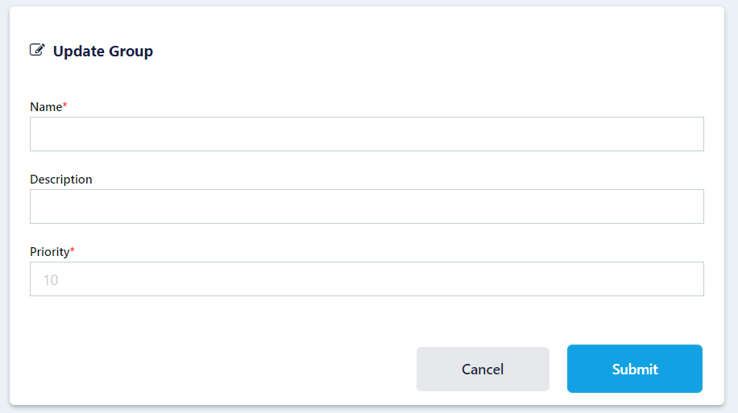Place cursor in the empty Name box
This screenshot has width=738, height=413.
coord(367,134)
